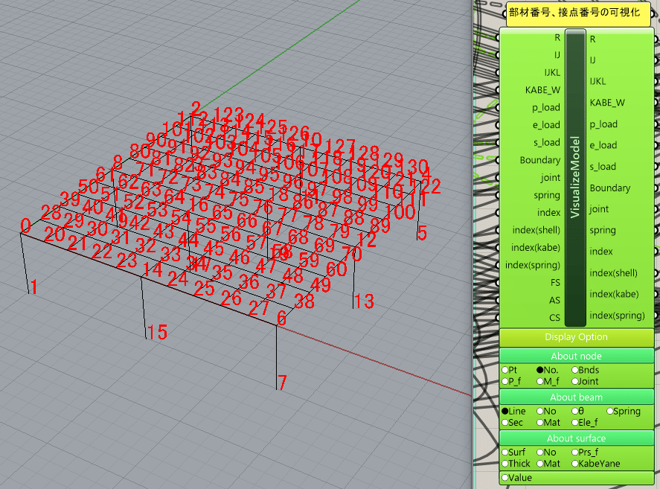Select the M_f radio option
This screenshot has width=660, height=489.
click(540, 382)
